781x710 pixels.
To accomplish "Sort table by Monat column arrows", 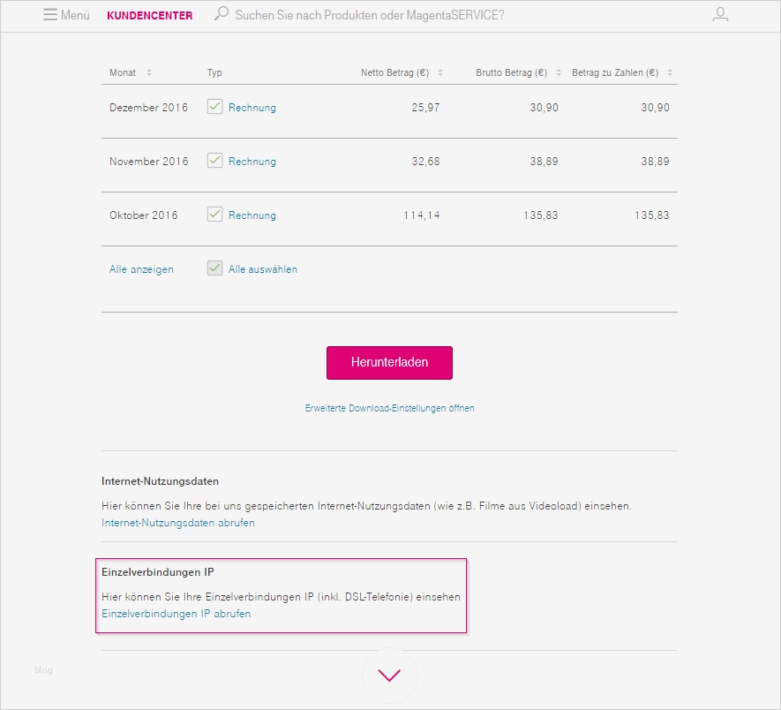I will point(149,72).
